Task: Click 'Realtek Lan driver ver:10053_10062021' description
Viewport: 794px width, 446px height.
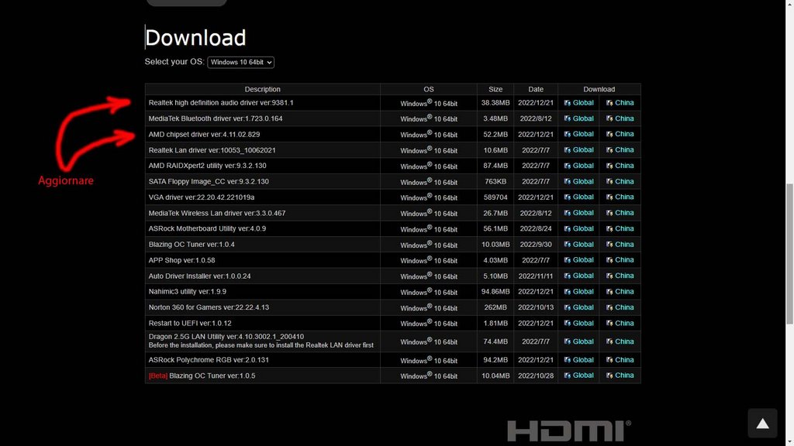Action: [x=212, y=150]
